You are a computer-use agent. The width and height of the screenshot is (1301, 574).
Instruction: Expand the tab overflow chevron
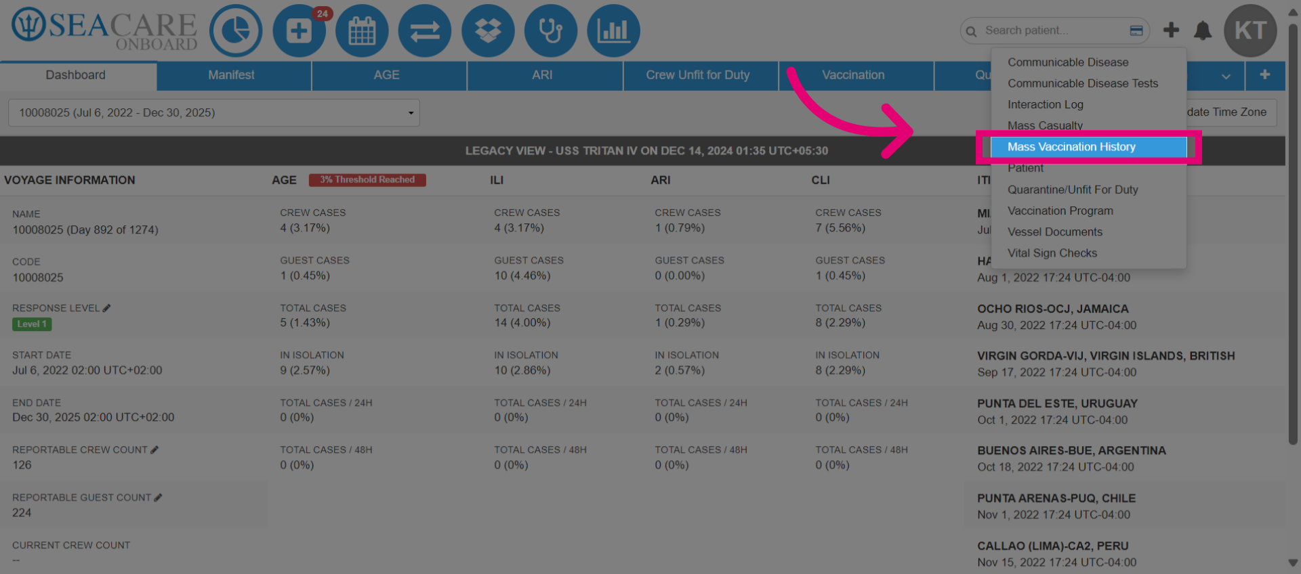click(1226, 76)
